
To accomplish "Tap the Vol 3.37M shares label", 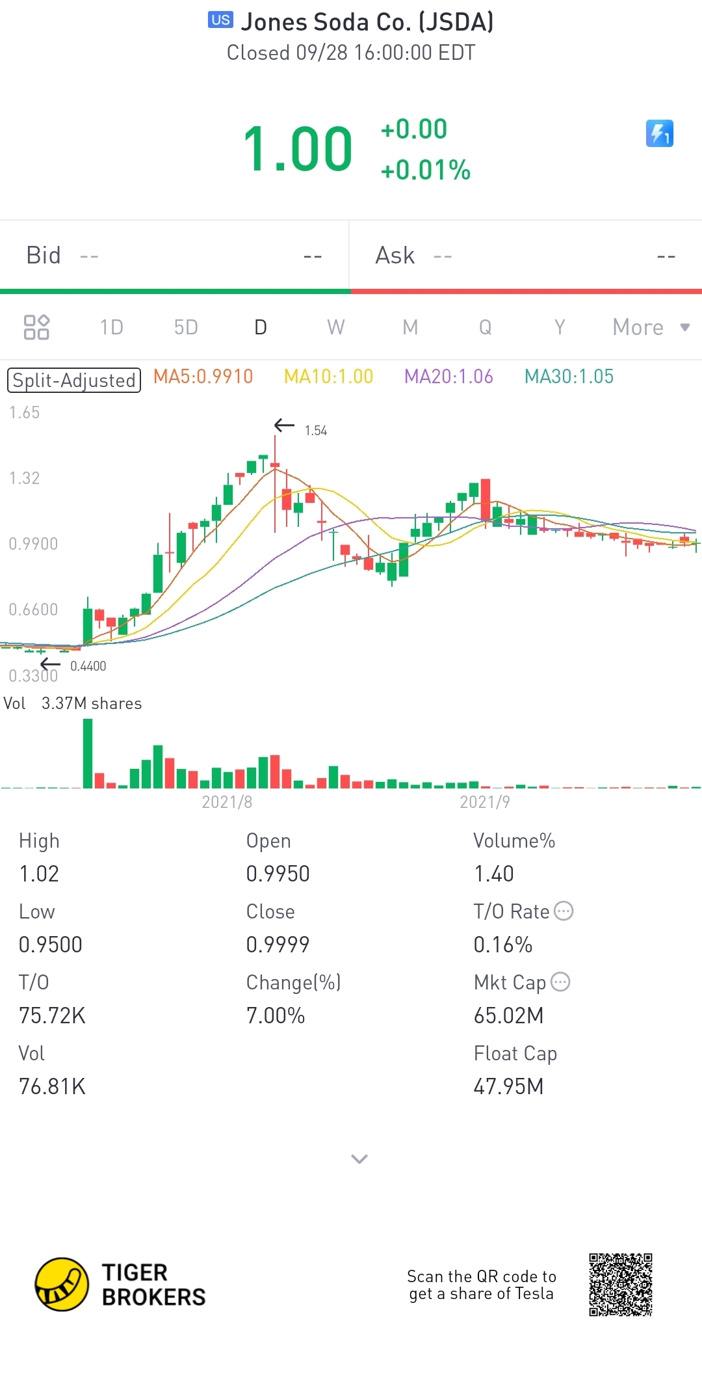I will click(x=73, y=703).
